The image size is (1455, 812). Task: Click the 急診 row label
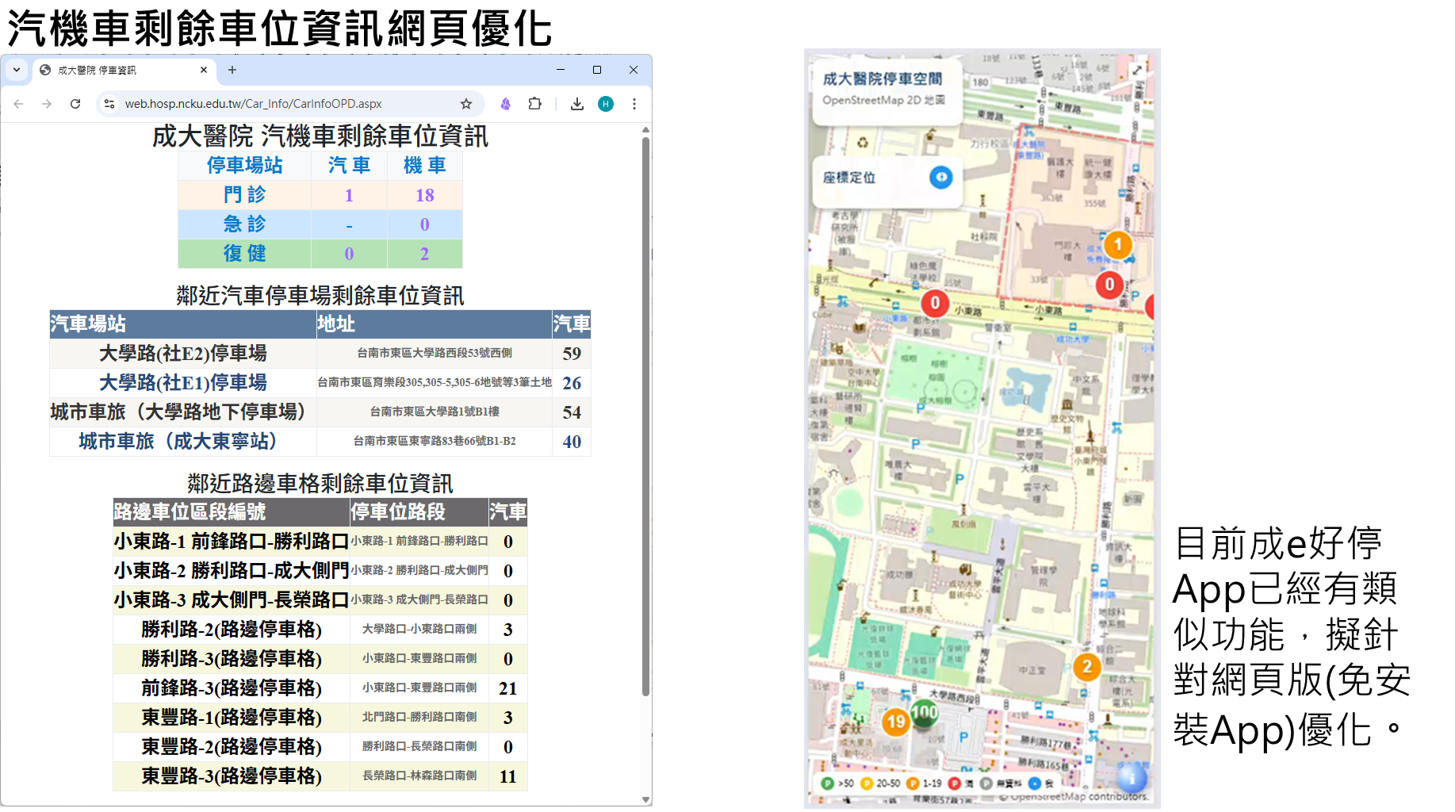click(x=245, y=224)
